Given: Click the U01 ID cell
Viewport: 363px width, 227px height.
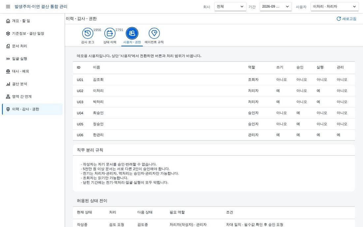Looking at the screenshot, I should point(80,80).
